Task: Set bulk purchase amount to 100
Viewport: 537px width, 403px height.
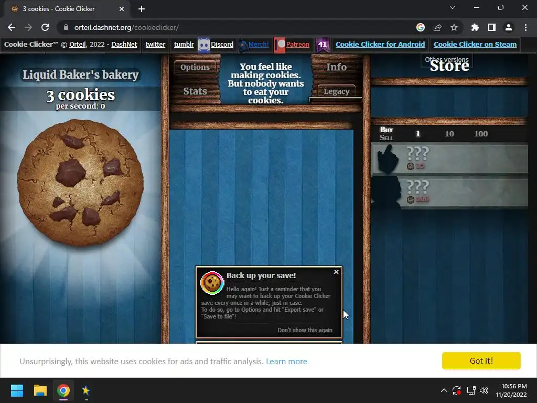Action: (x=481, y=134)
